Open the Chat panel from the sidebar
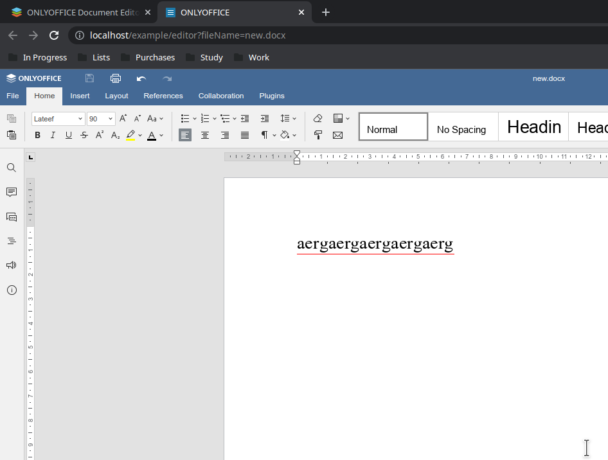 [12, 217]
